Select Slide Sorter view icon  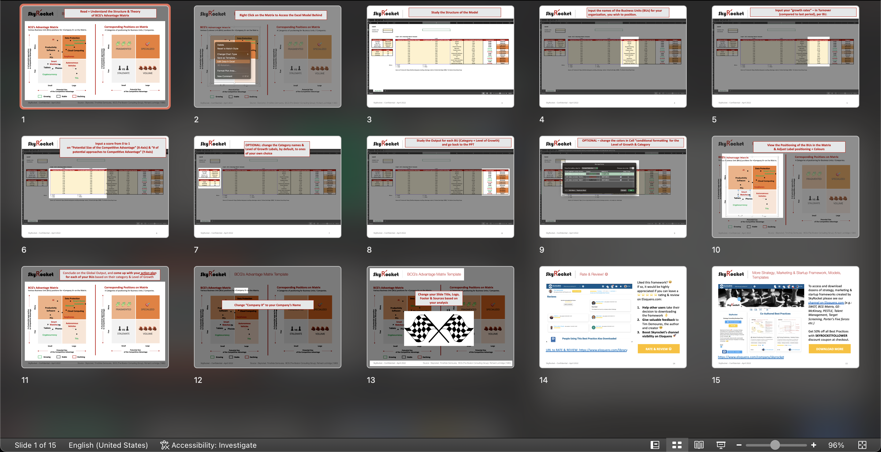click(x=677, y=445)
